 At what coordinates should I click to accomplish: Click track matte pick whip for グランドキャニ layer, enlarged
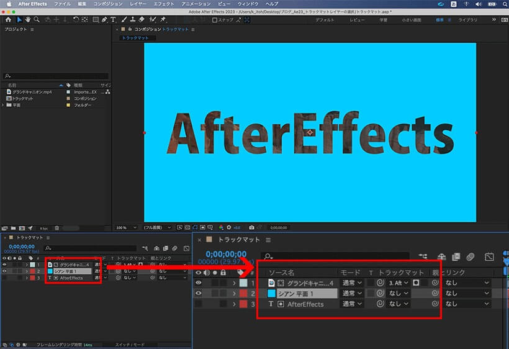click(x=381, y=283)
